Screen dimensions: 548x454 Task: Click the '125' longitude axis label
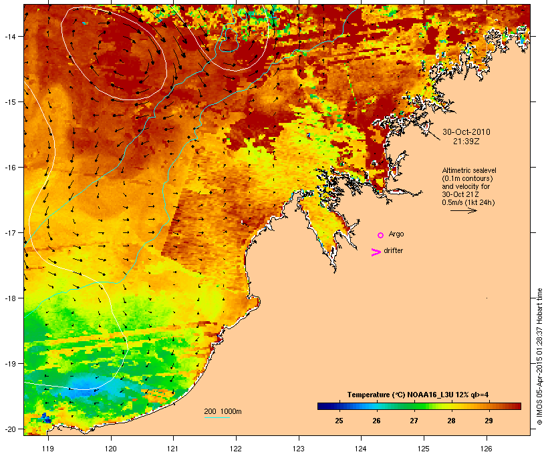click(x=424, y=449)
